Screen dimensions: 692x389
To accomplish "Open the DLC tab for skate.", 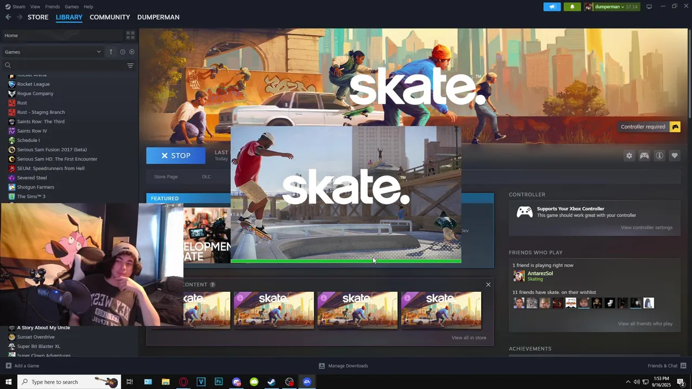I will pos(207,177).
